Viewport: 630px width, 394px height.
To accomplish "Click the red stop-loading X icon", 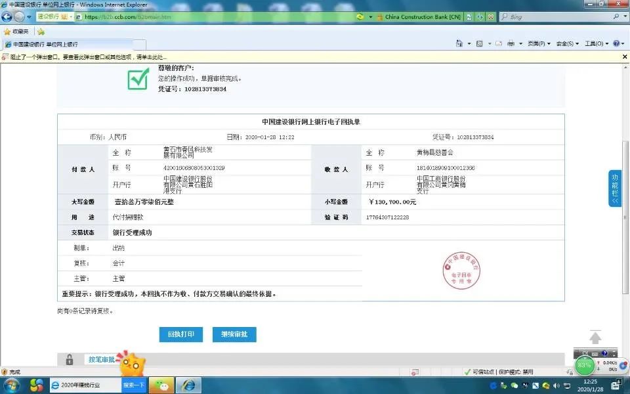I will (491, 17).
